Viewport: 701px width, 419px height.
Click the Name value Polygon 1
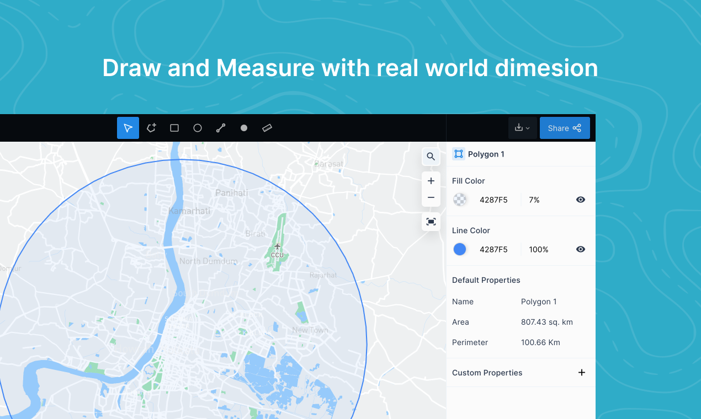coord(539,302)
